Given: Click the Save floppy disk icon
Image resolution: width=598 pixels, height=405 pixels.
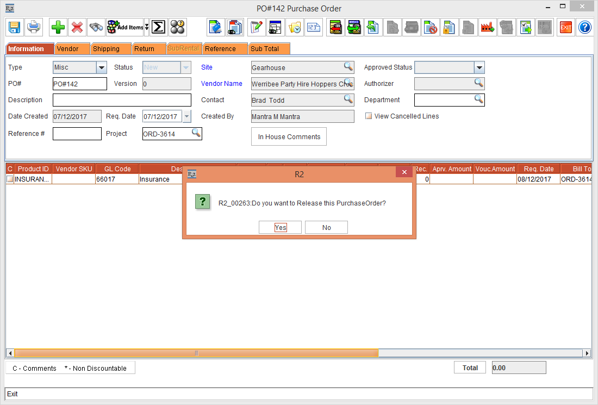Looking at the screenshot, I should click(15, 27).
